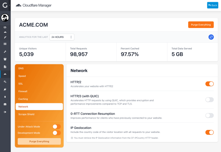Select the DNS menu item
This screenshot has height=152, width=221.
(39, 68)
